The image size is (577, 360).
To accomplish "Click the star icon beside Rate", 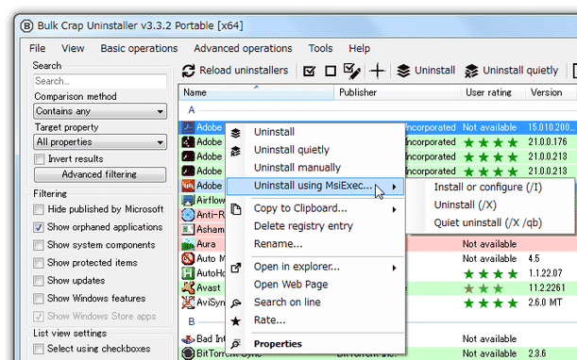I will [x=235, y=321].
